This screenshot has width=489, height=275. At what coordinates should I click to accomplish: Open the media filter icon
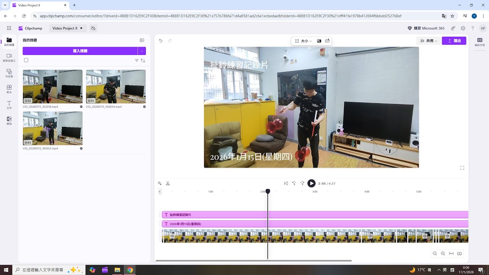pyautogui.click(x=137, y=60)
